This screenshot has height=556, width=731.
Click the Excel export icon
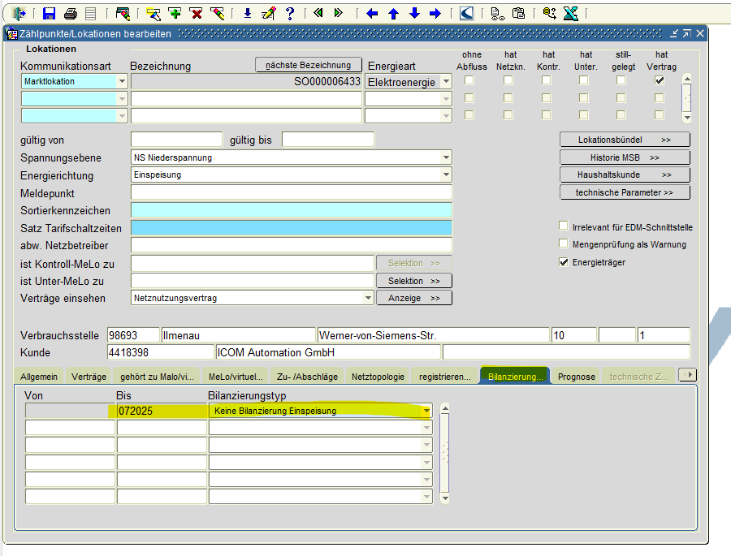571,13
